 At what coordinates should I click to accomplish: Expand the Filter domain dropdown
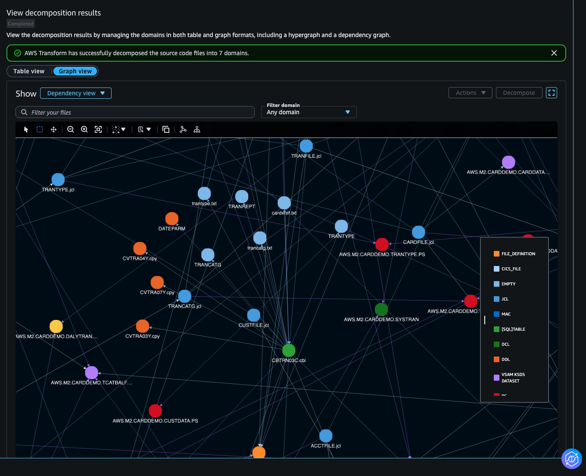309,112
